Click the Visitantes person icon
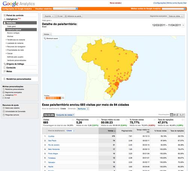 [x=5, y=23]
